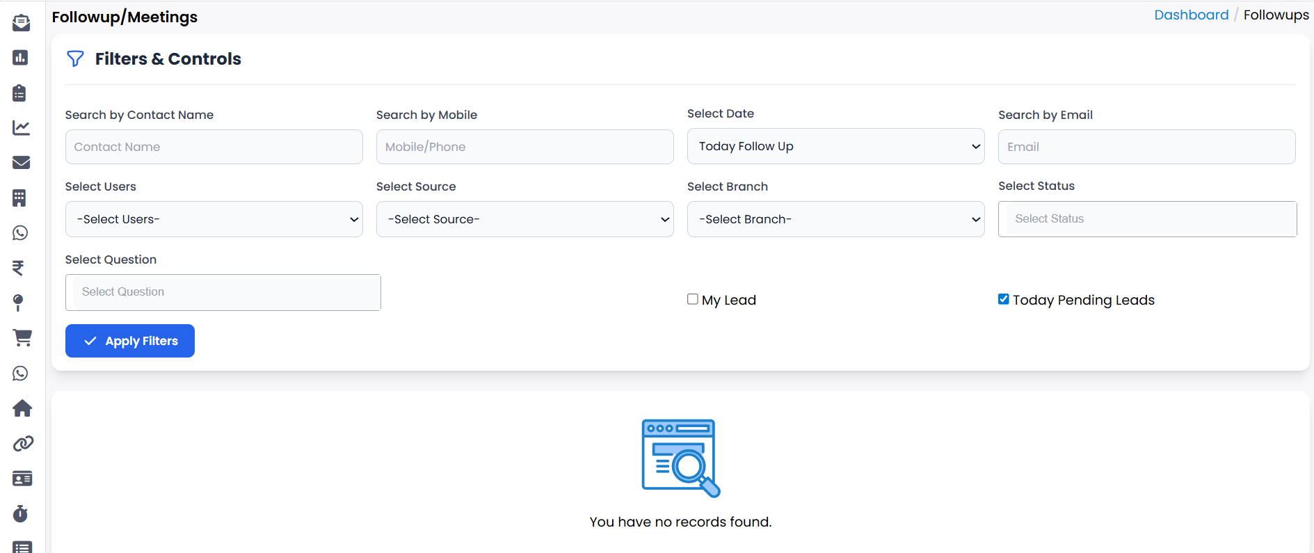Expand the Select Branch dropdown
Image resolution: width=1314 pixels, height=553 pixels.
click(x=835, y=219)
